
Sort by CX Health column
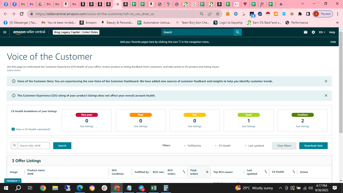point(294,172)
